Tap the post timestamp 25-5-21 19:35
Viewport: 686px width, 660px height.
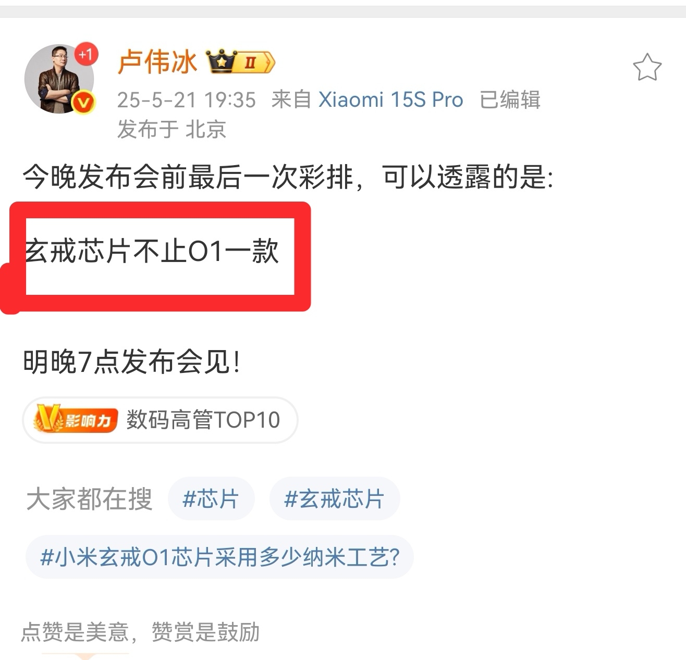coord(187,99)
